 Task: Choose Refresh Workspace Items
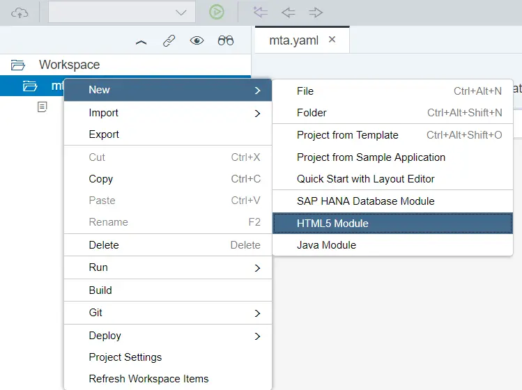[168, 379]
